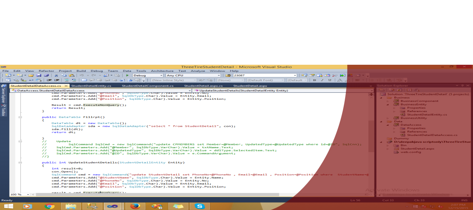Click the Underline formatting icon
This screenshot has width=473, height=210.
[330, 80]
